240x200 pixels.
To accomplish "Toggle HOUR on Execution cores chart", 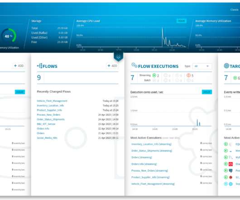I will click(207, 92).
